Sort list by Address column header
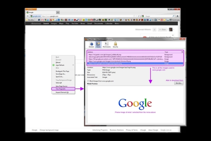 tap(126, 52)
